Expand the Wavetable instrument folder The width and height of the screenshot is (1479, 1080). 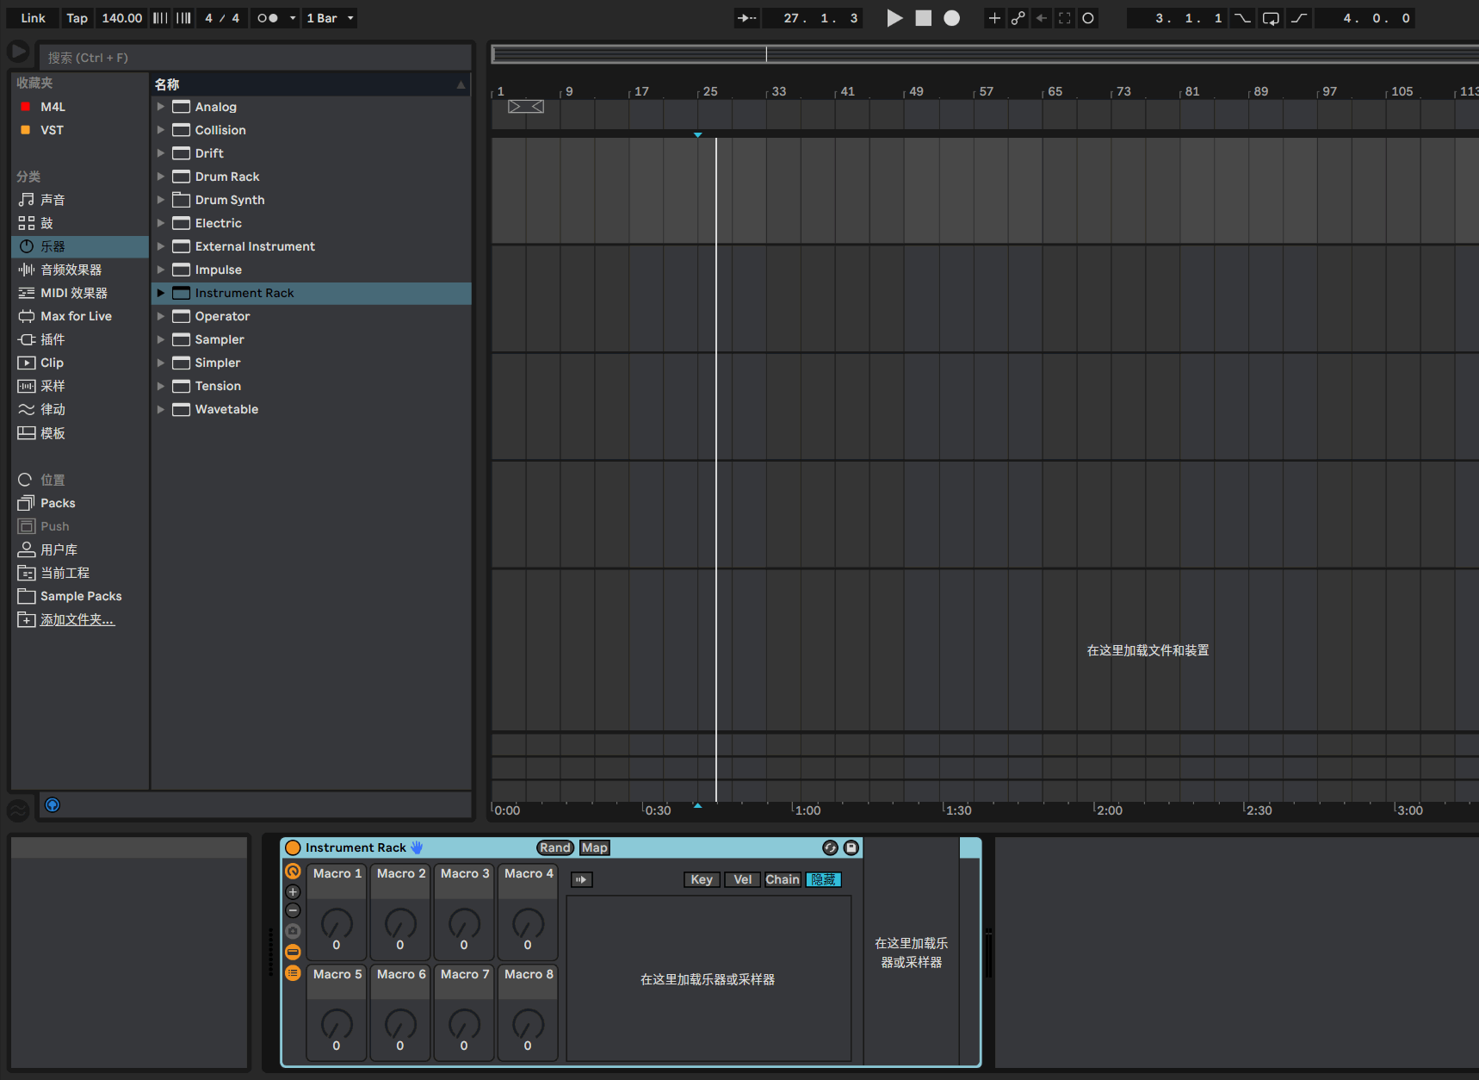point(161,409)
